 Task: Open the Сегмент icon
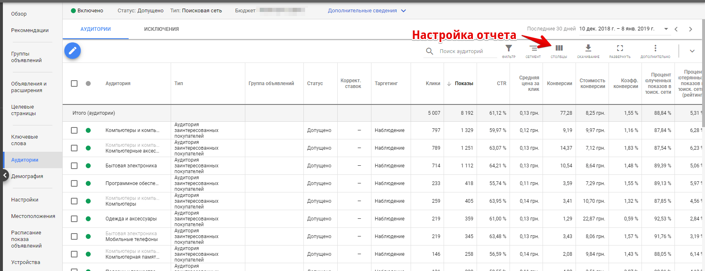coord(533,49)
